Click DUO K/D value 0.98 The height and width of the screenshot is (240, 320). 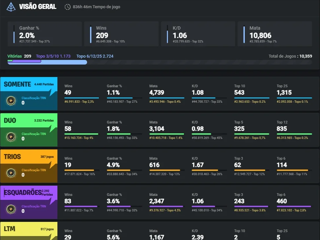[x=198, y=129]
